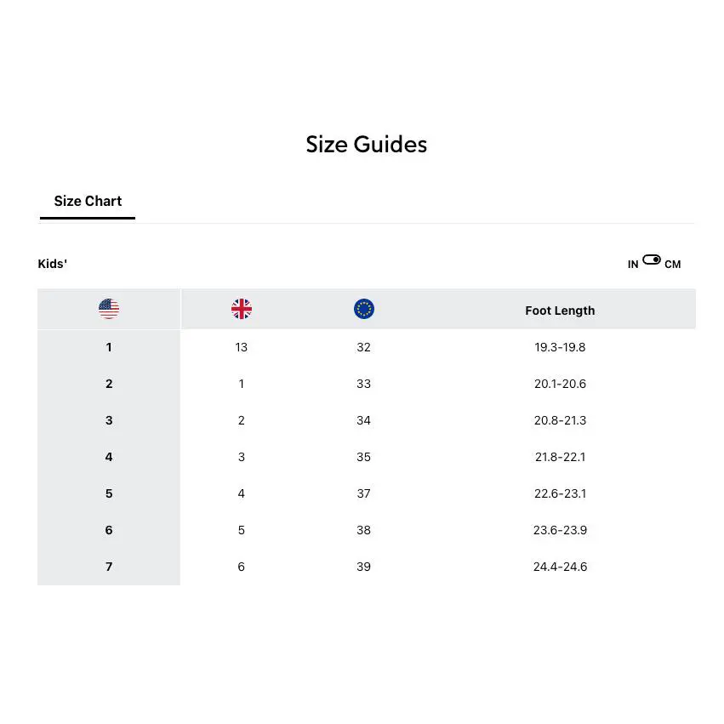Select the IN unit label
Viewport: 724px width, 724px height.
tap(633, 264)
